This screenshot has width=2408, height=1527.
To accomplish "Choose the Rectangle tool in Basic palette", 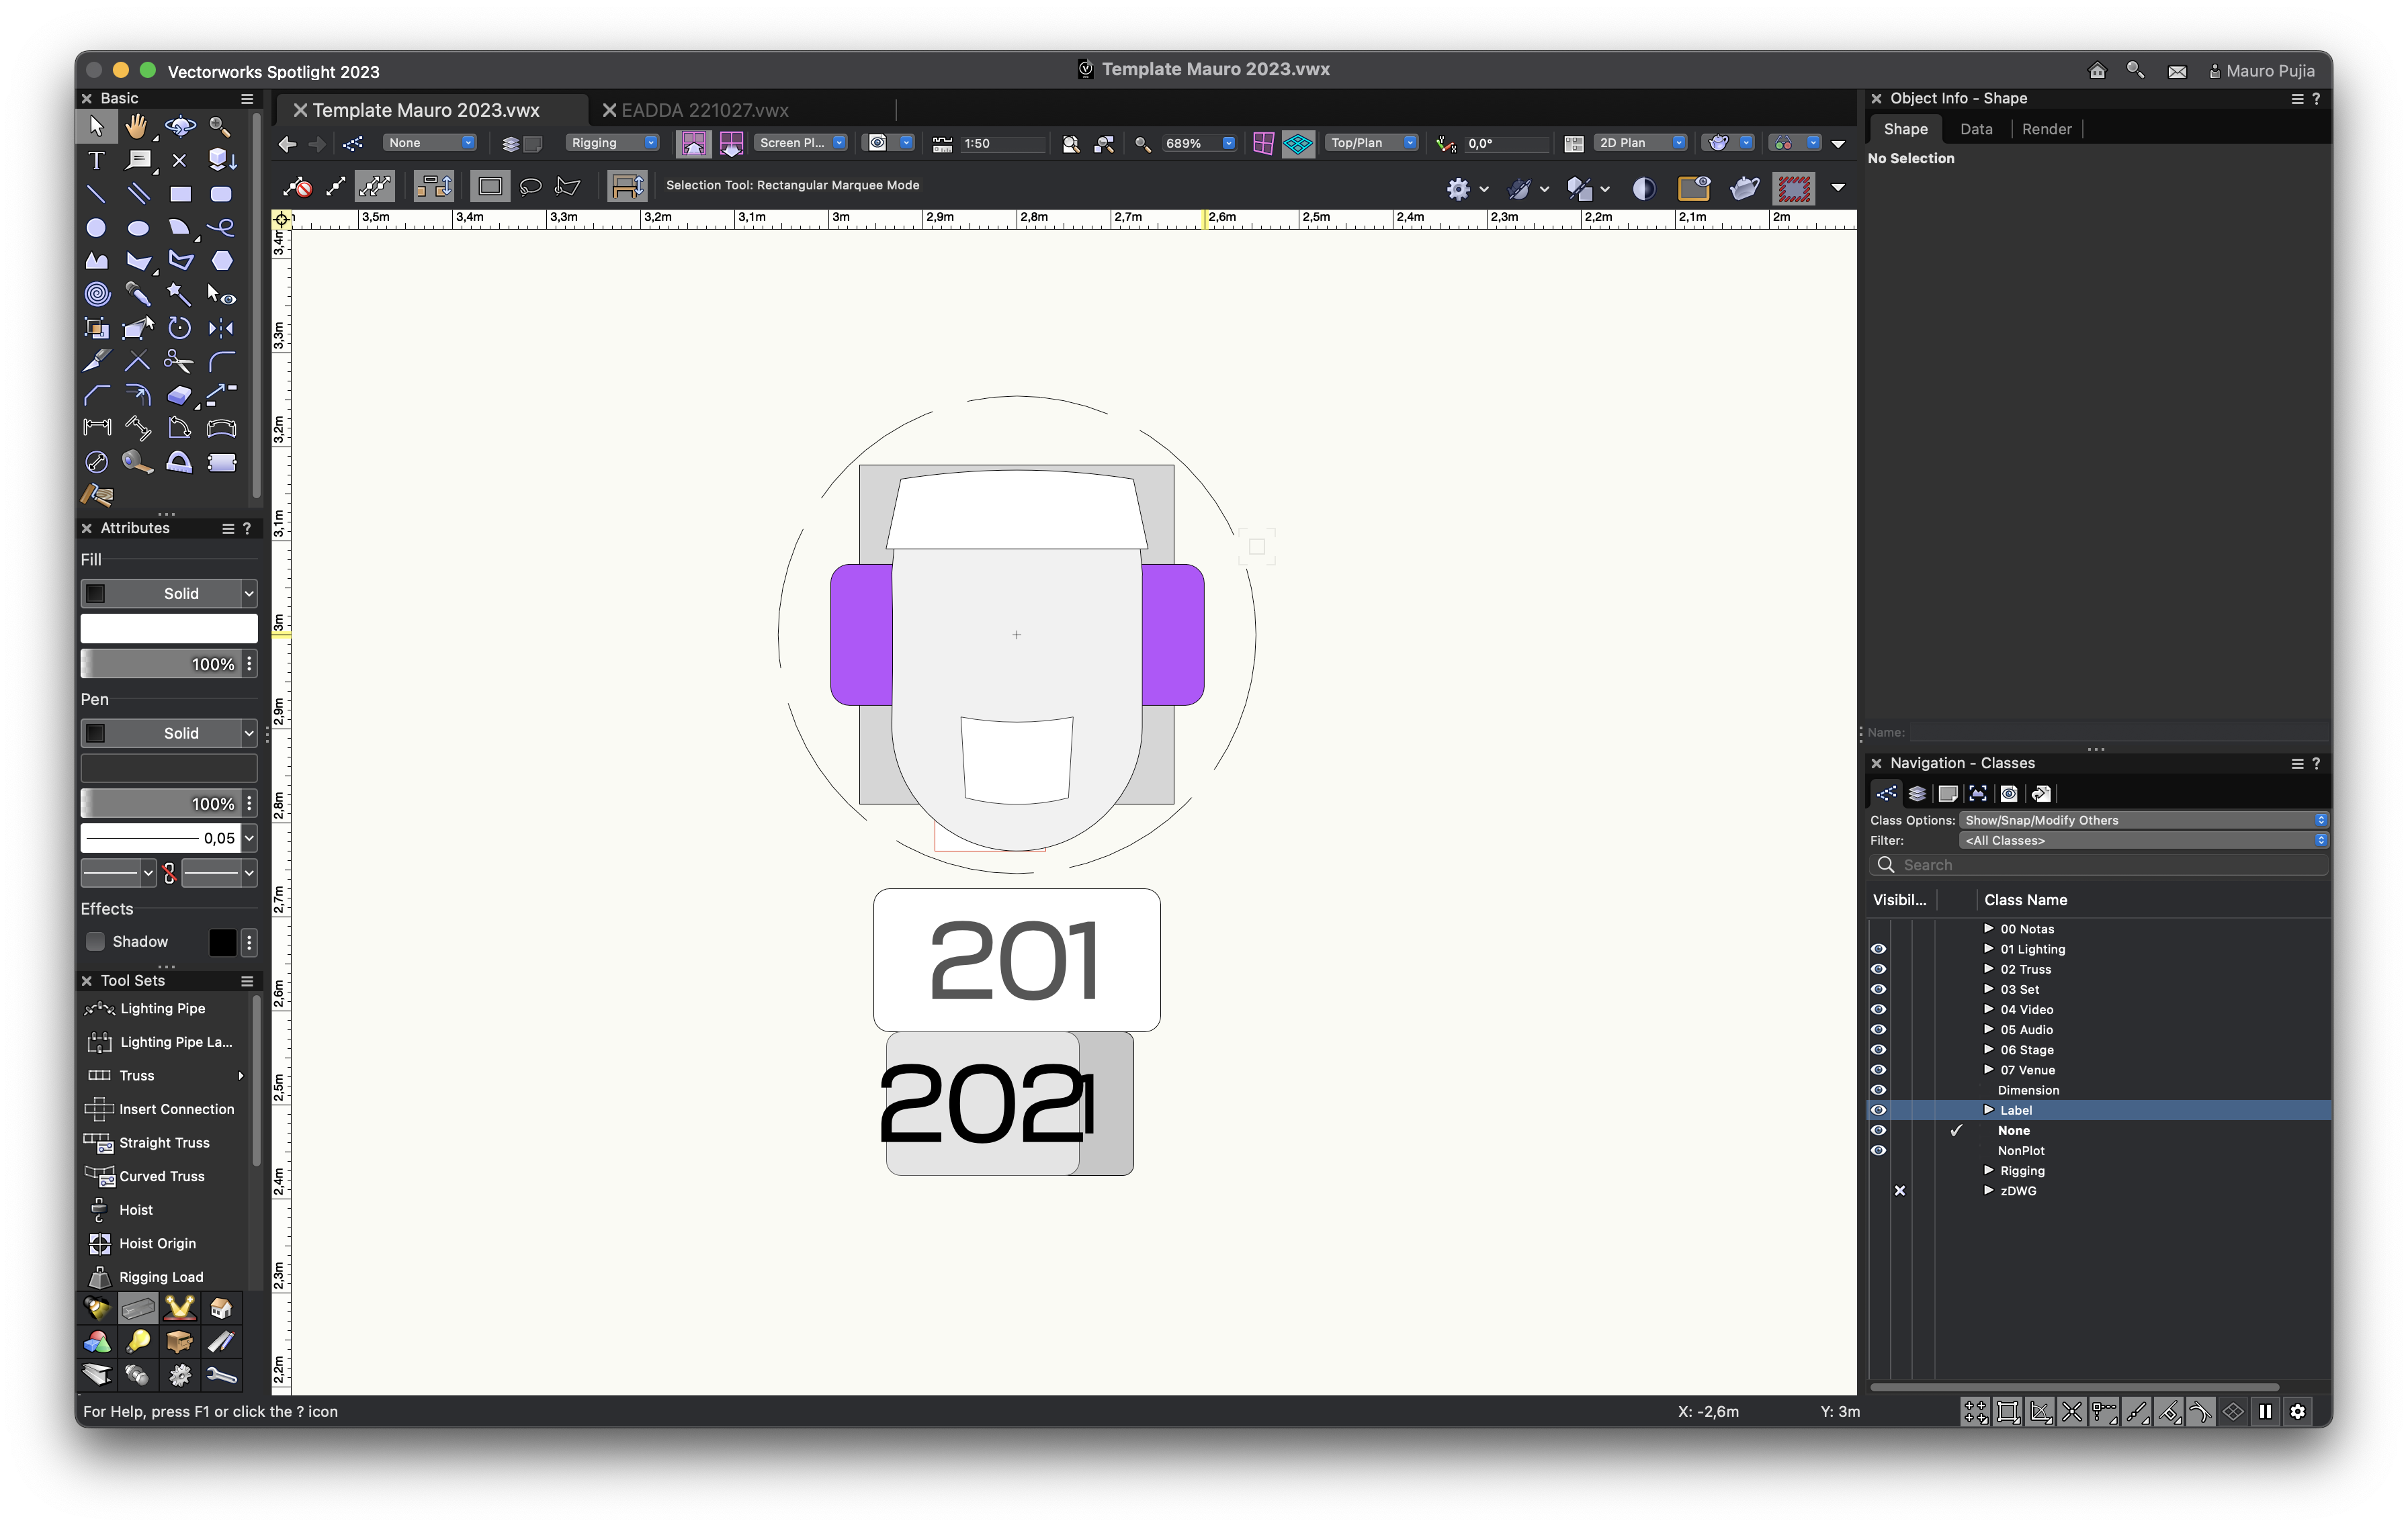I will [180, 194].
